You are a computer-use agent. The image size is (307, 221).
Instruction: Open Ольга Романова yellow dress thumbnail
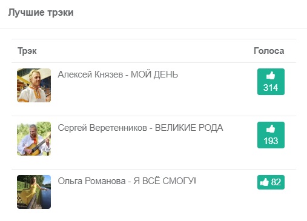(x=34, y=192)
